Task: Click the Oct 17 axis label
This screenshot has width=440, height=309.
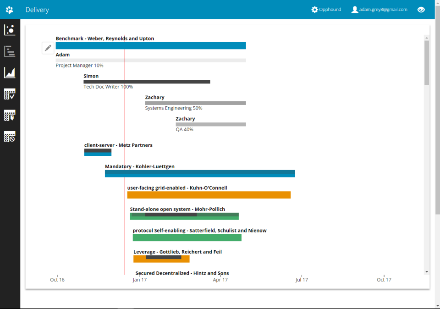Action: (x=384, y=280)
